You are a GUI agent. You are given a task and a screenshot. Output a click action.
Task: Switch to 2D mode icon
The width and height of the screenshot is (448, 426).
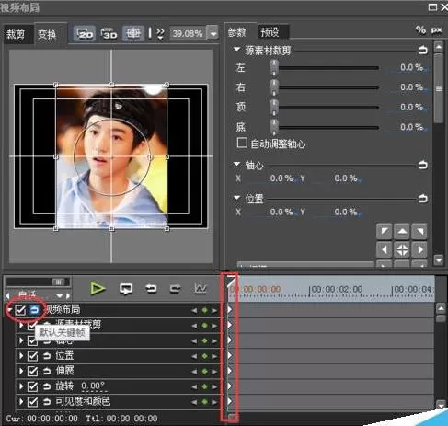(x=85, y=33)
